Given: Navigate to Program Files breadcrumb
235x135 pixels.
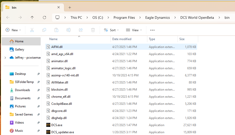Looking at the screenshot, I should 124,18.
